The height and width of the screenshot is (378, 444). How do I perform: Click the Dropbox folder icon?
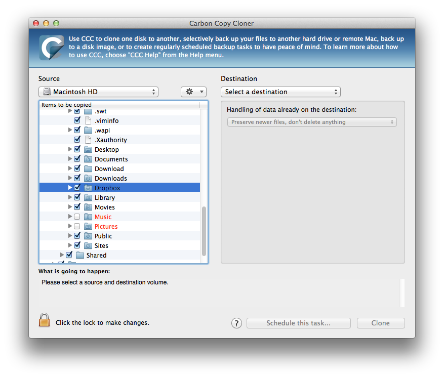click(x=88, y=188)
